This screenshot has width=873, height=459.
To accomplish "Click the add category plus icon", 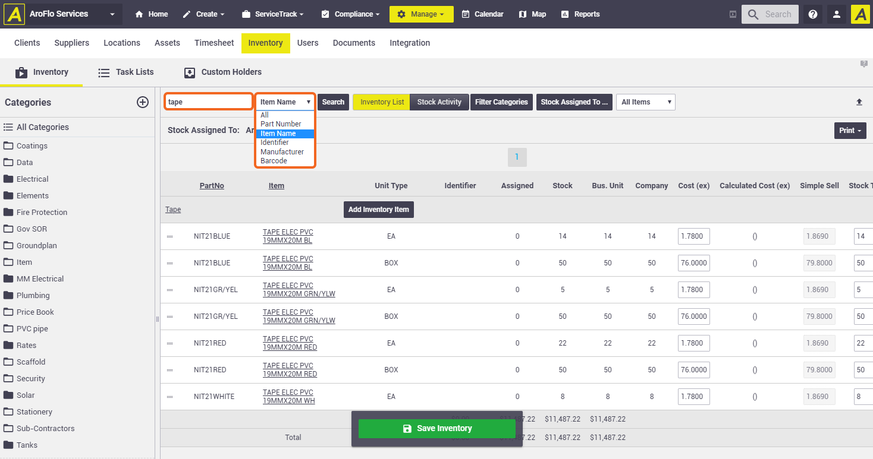I will pyautogui.click(x=143, y=102).
